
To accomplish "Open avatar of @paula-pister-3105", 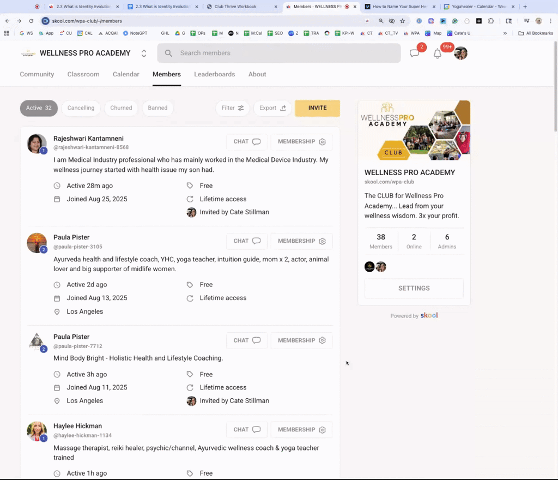I will pyautogui.click(x=37, y=243).
